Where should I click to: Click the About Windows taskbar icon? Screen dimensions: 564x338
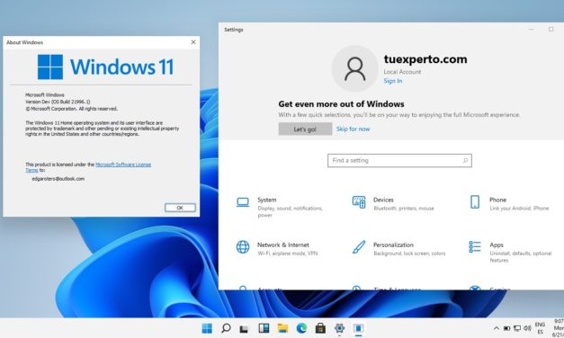358,328
